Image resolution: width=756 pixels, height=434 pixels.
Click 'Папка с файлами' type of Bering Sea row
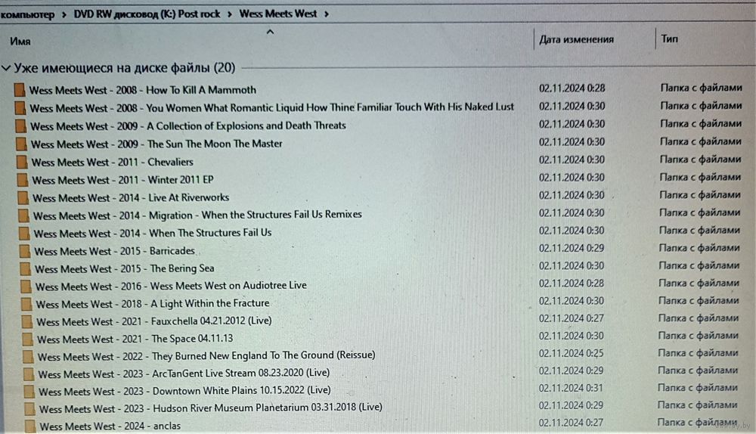coord(699,265)
